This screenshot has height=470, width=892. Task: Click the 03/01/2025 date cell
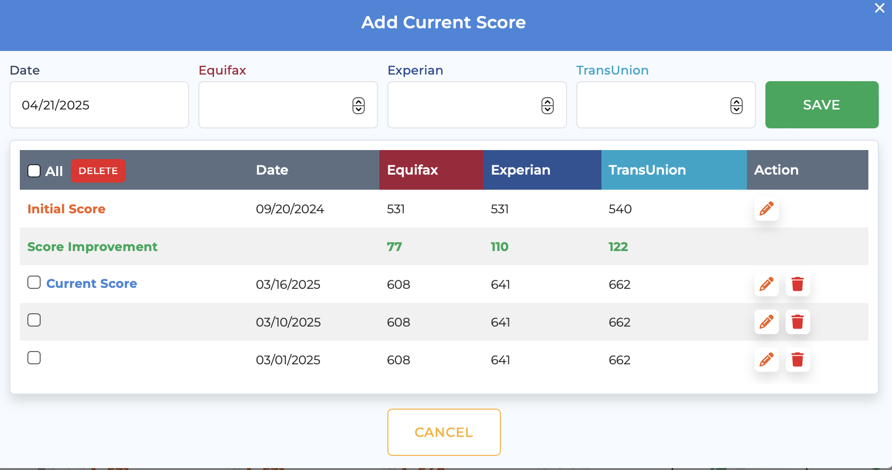288,360
